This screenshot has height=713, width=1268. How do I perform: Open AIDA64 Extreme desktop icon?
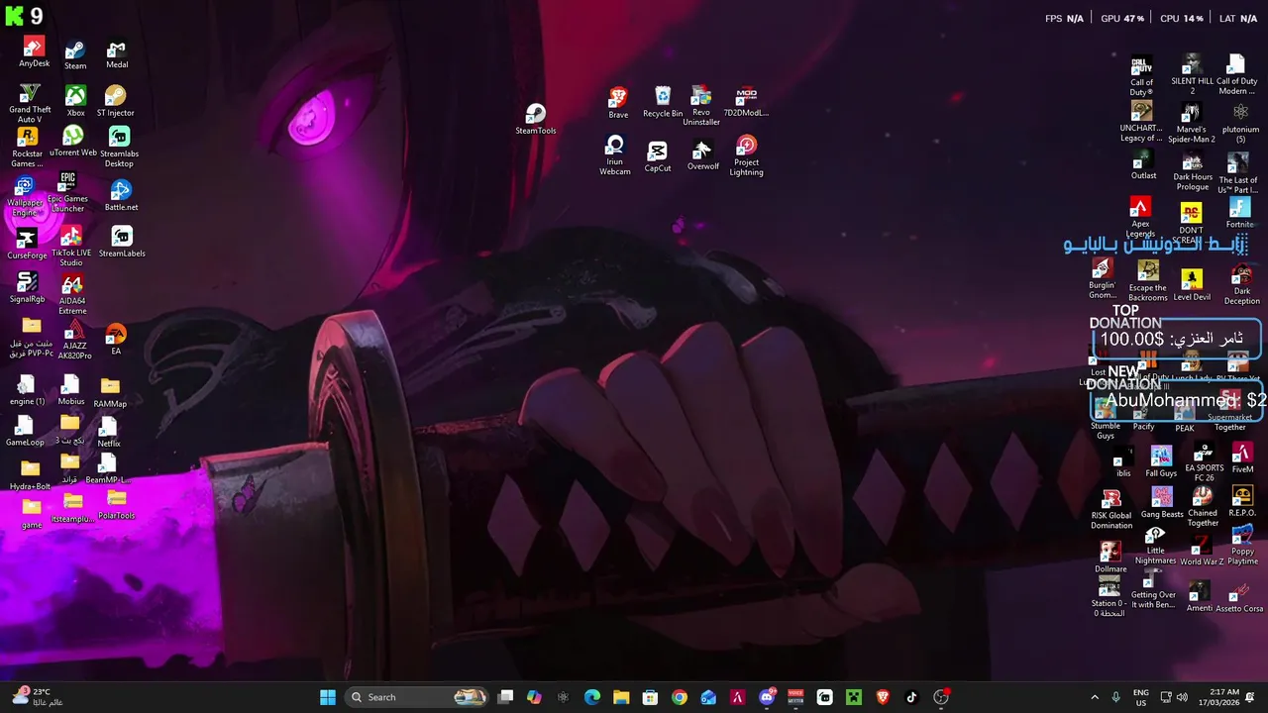pos(72,295)
